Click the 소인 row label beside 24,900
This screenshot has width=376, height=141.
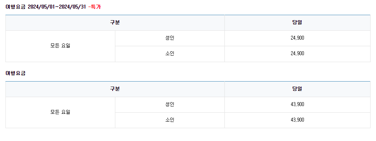tap(170, 54)
